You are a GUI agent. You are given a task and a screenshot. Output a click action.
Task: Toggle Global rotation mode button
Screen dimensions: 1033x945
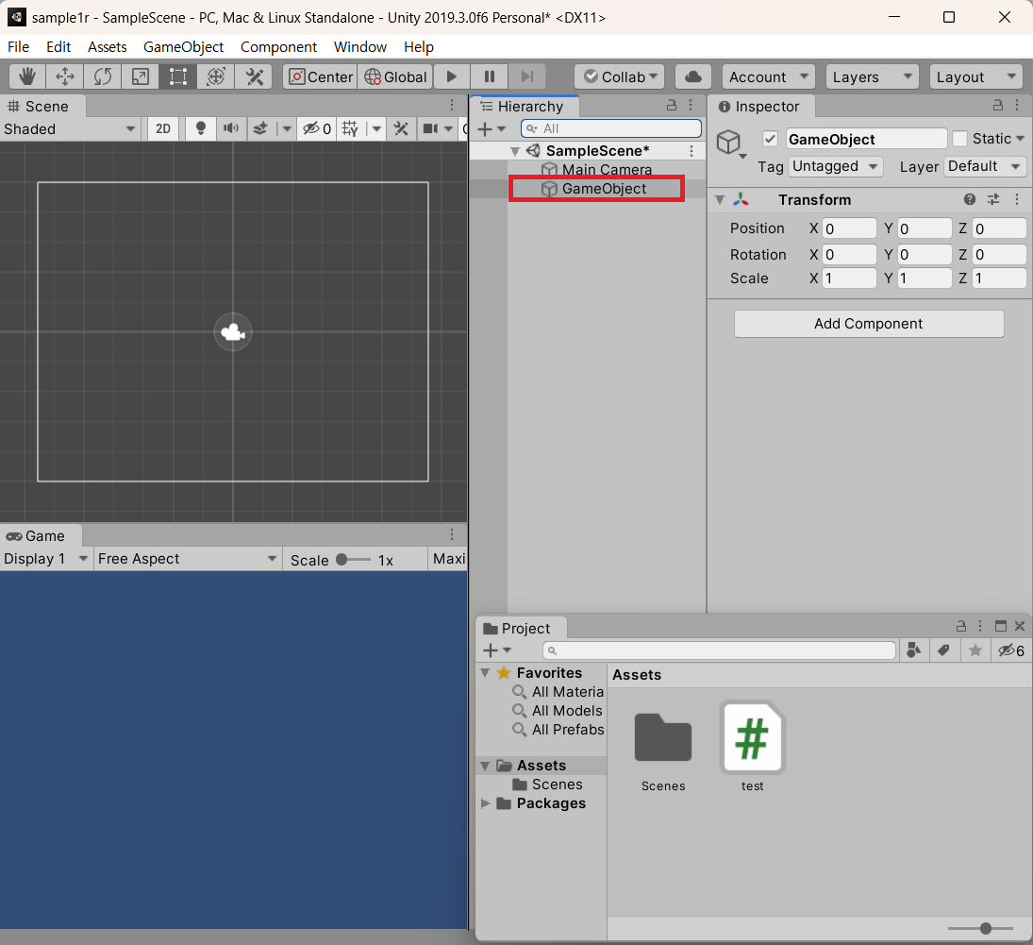click(x=395, y=76)
